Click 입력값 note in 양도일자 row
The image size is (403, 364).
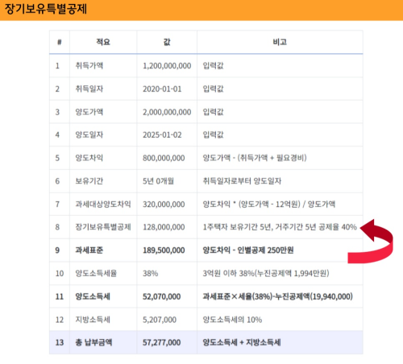(213, 134)
